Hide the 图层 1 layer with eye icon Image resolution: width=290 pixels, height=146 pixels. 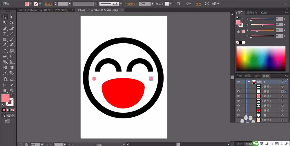[x=238, y=82]
